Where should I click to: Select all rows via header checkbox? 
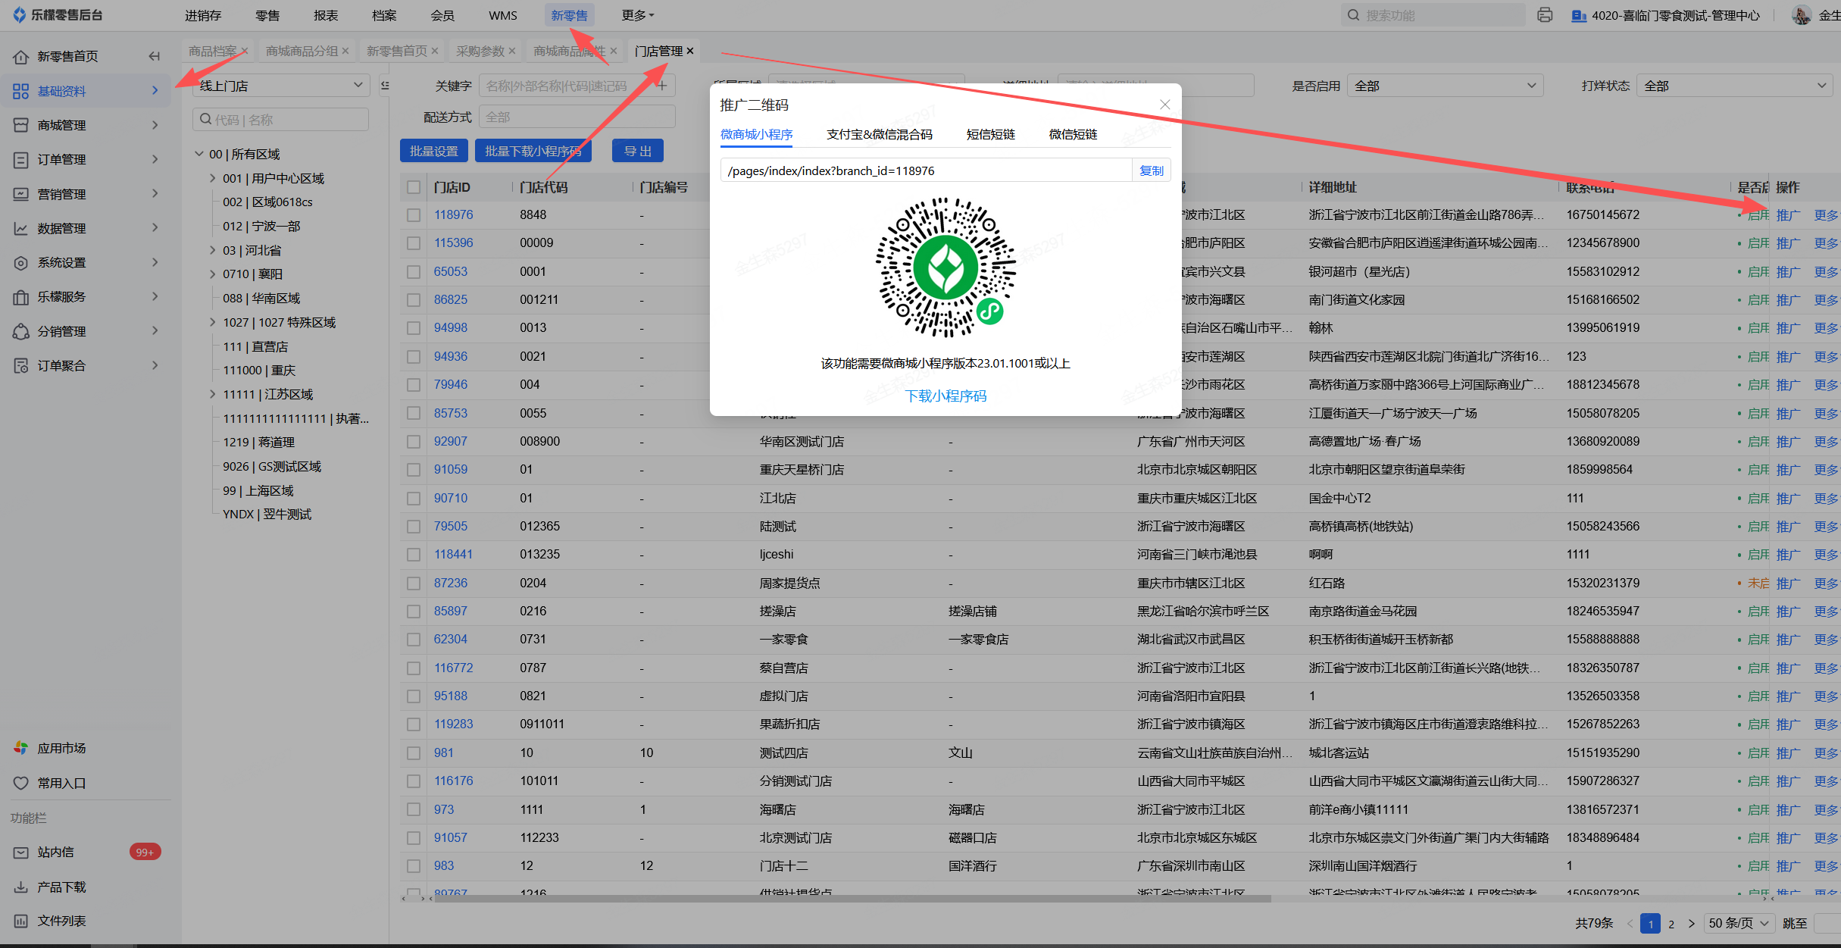point(414,187)
